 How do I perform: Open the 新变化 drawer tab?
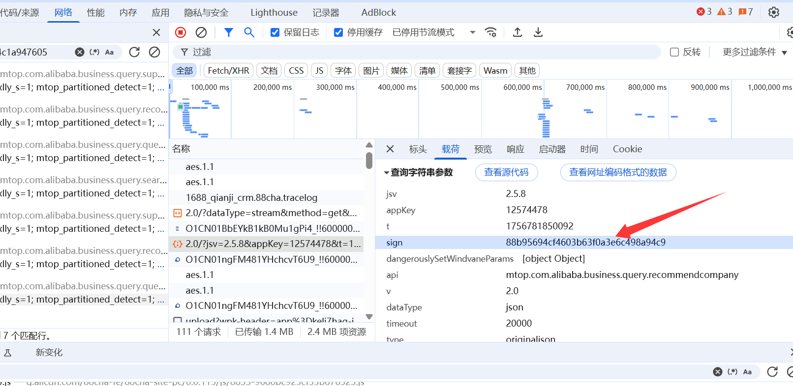[49, 353]
